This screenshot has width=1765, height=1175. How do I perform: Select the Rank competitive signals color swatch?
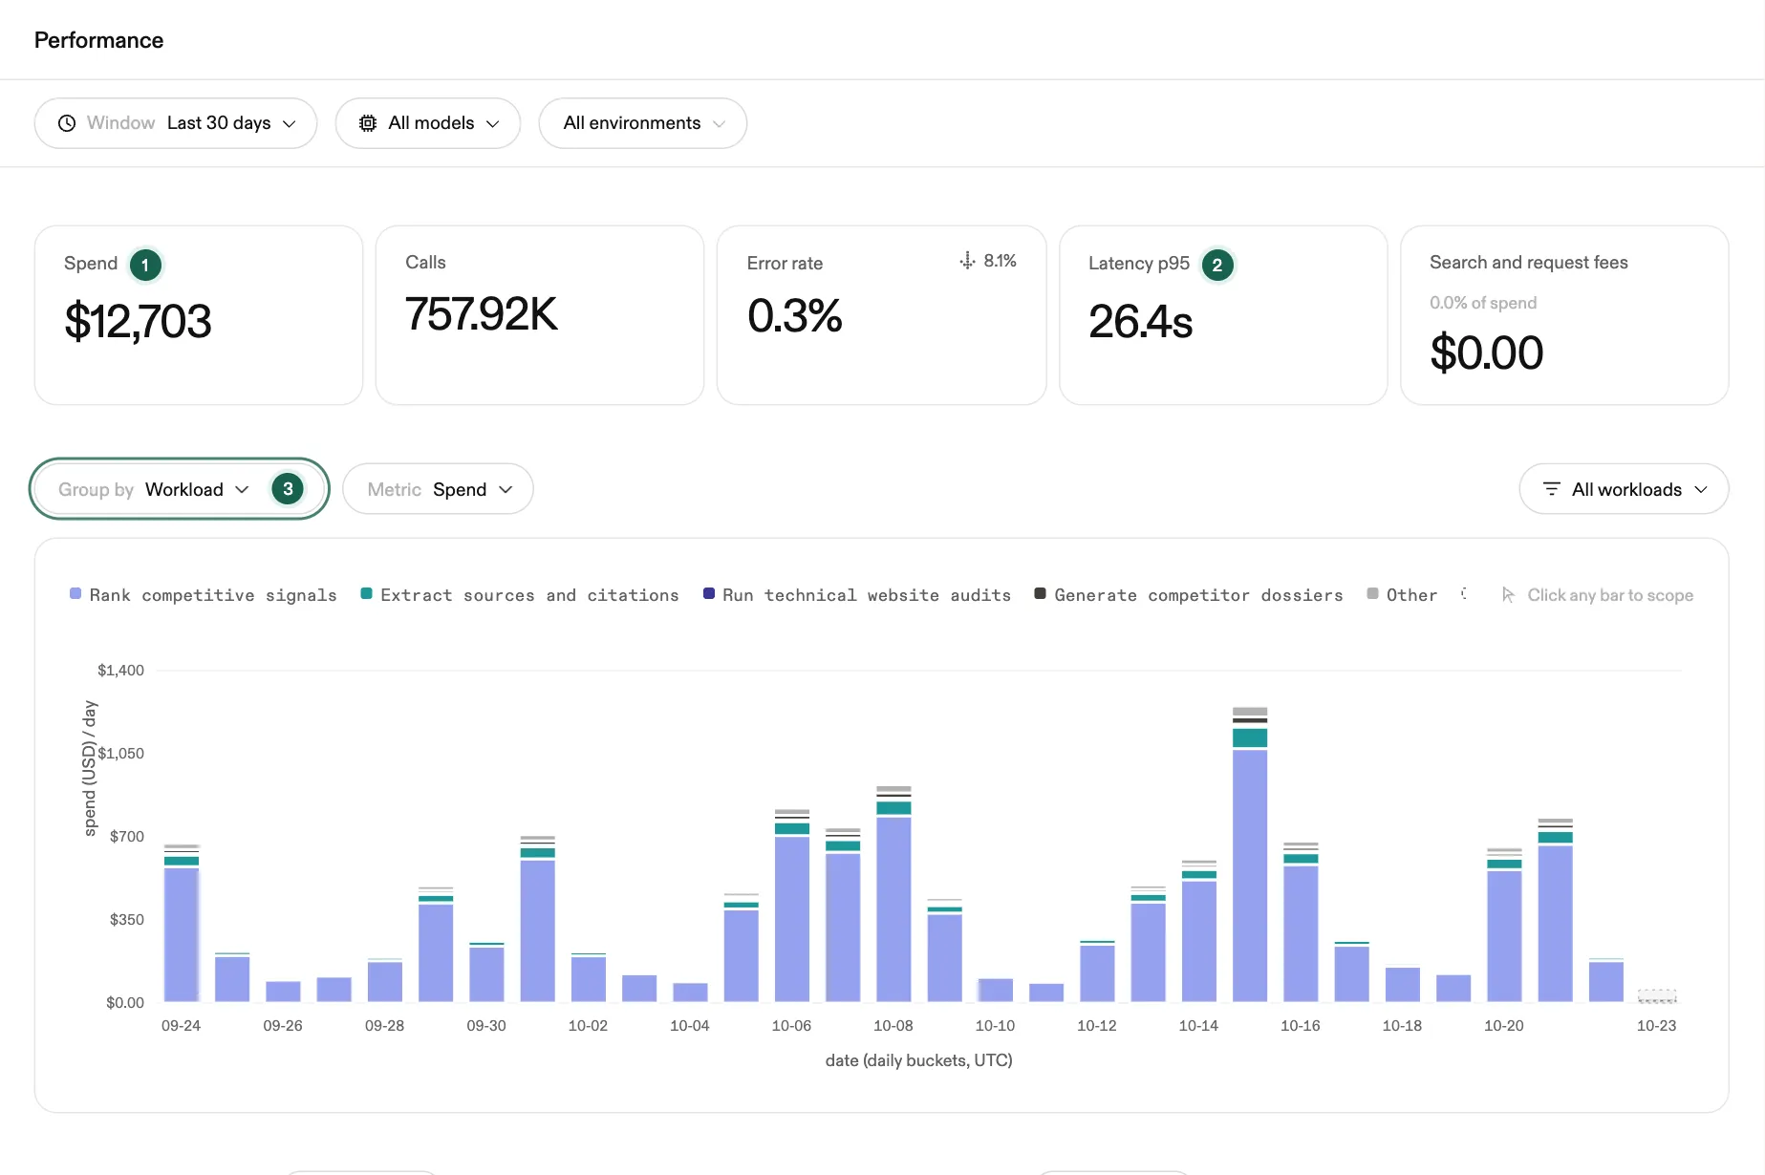tap(75, 594)
